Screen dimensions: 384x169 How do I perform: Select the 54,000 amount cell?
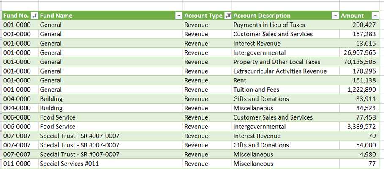(359, 145)
